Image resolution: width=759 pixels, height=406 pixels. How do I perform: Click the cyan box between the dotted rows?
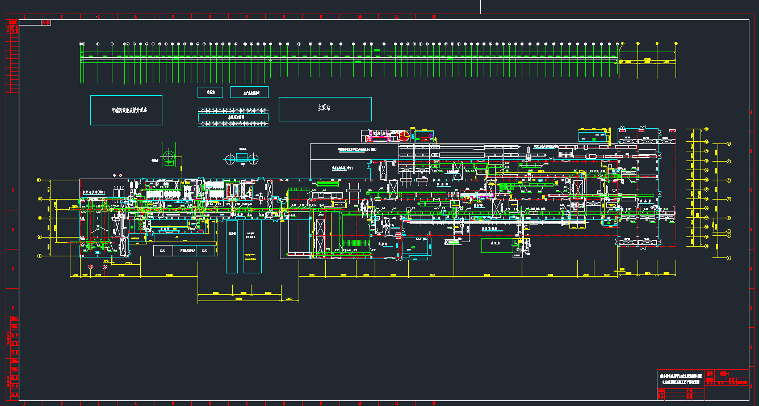(x=233, y=117)
